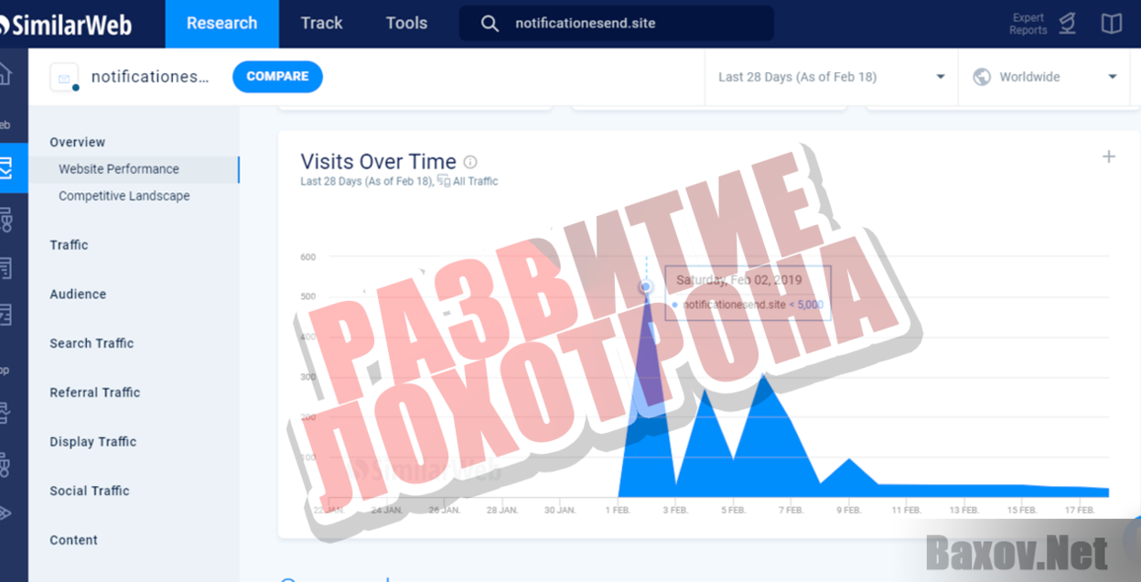Open the Worldwide country dropdown
The height and width of the screenshot is (582, 1141).
tap(1047, 77)
